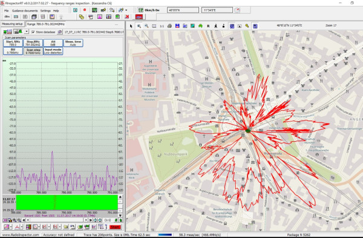The width and height of the screenshot is (363, 238).
Task: Print the map
Action: point(169,26)
